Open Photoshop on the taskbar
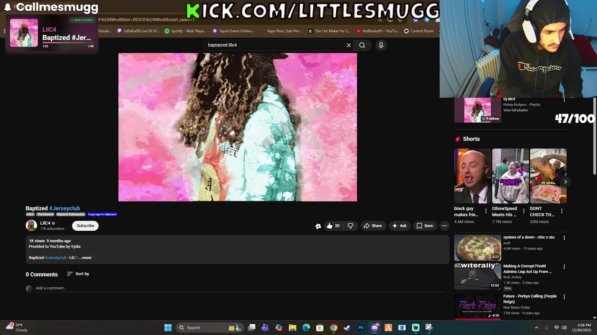The height and width of the screenshot is (335, 597). (361, 328)
